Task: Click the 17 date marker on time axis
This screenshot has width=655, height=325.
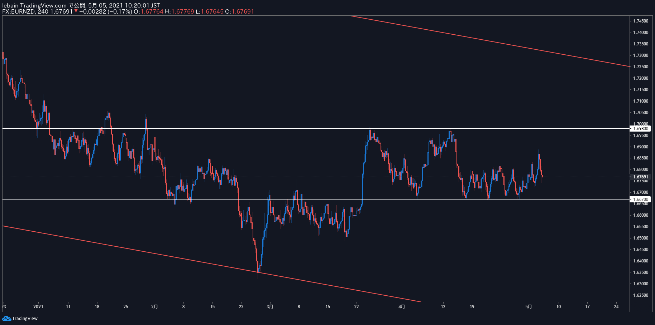Action: click(x=587, y=306)
